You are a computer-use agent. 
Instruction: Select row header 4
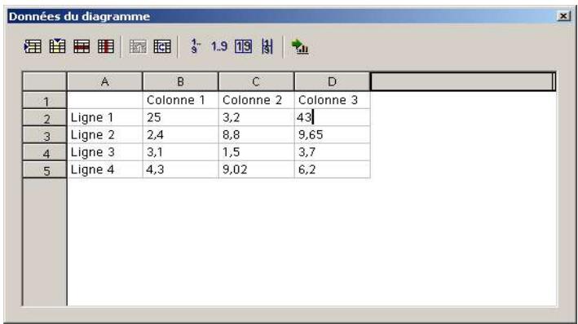point(45,152)
